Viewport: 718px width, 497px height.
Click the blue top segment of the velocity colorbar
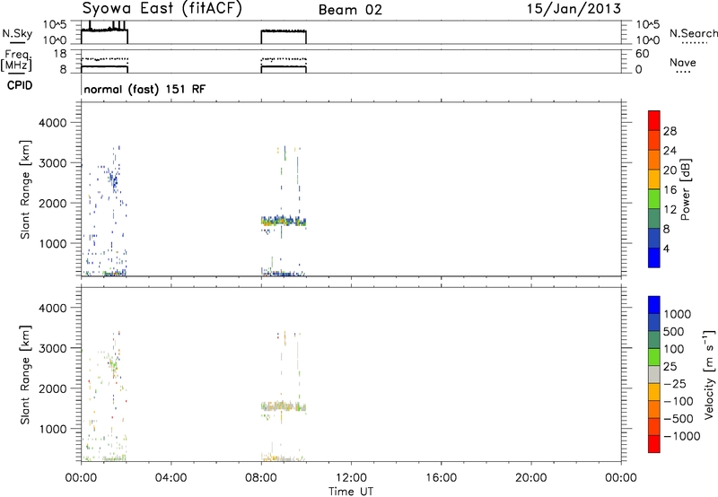(654, 305)
